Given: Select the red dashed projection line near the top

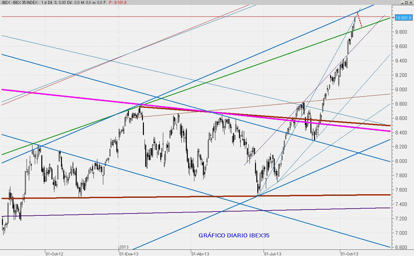Looking at the screenshot, I should coord(360,20).
